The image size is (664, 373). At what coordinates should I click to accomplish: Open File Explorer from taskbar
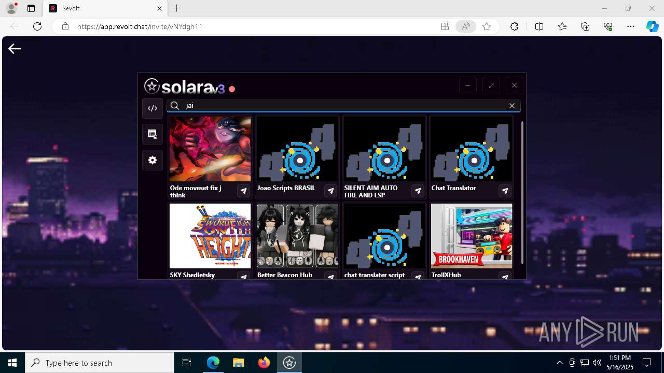tap(238, 363)
